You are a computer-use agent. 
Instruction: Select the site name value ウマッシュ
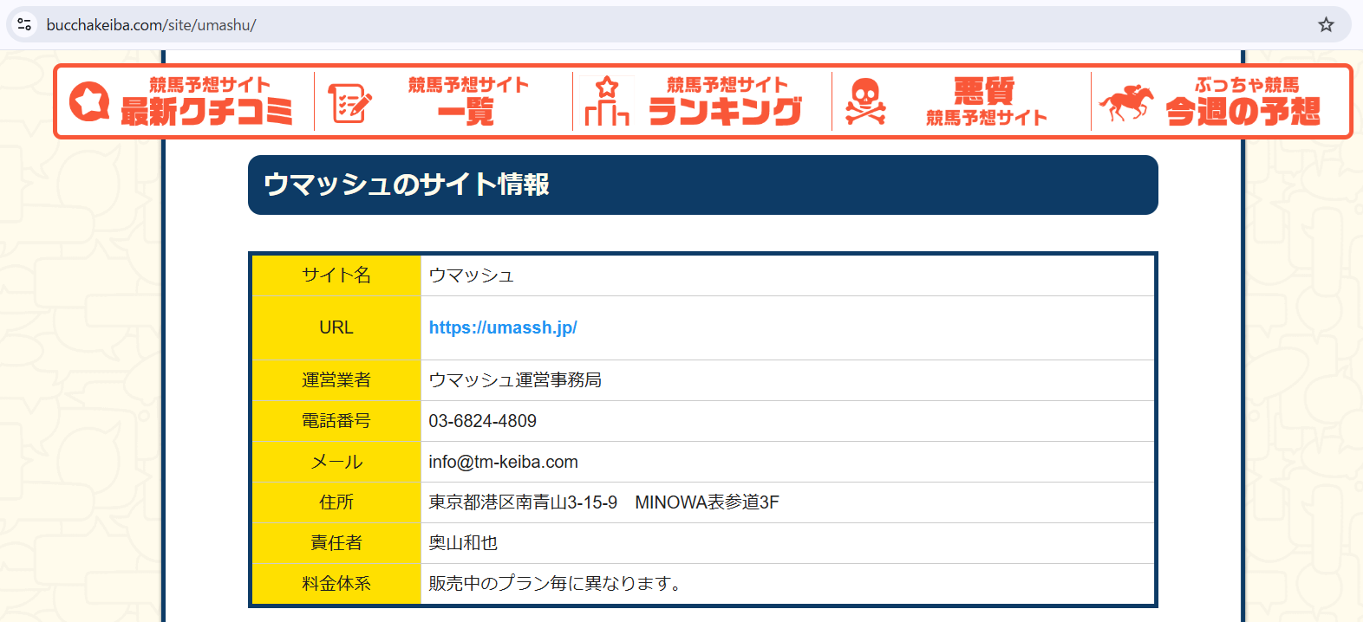472,275
